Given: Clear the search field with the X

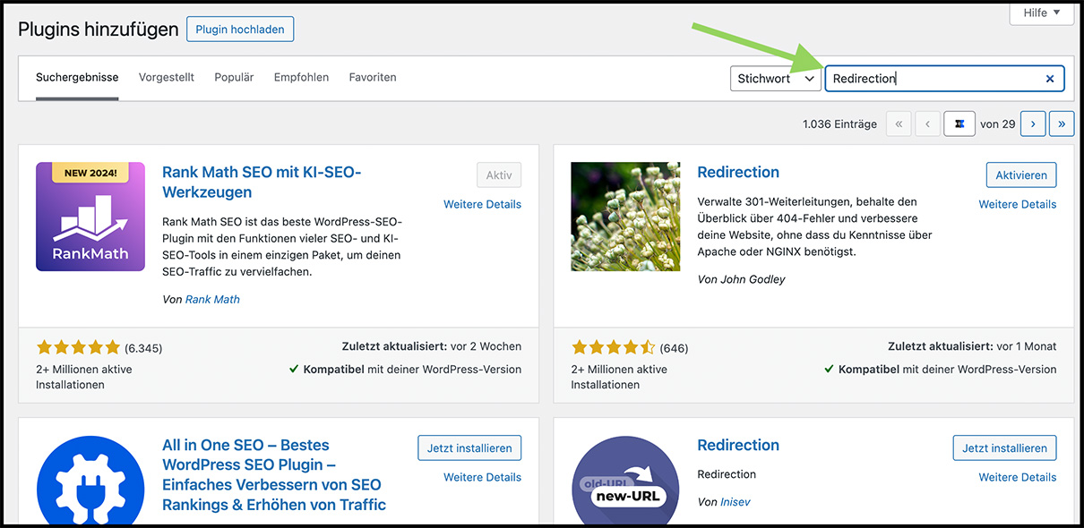Looking at the screenshot, I should tap(1050, 79).
